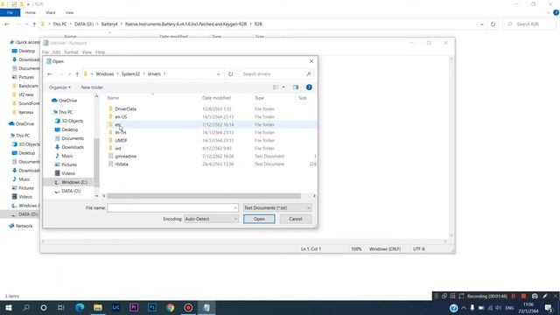The height and width of the screenshot is (315, 560).
Task: Click New folder in Open dialog
Action: point(92,87)
